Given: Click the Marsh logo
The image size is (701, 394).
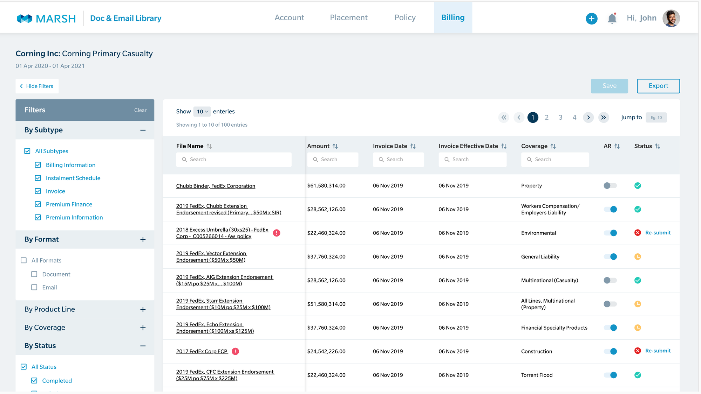Looking at the screenshot, I should [x=46, y=19].
